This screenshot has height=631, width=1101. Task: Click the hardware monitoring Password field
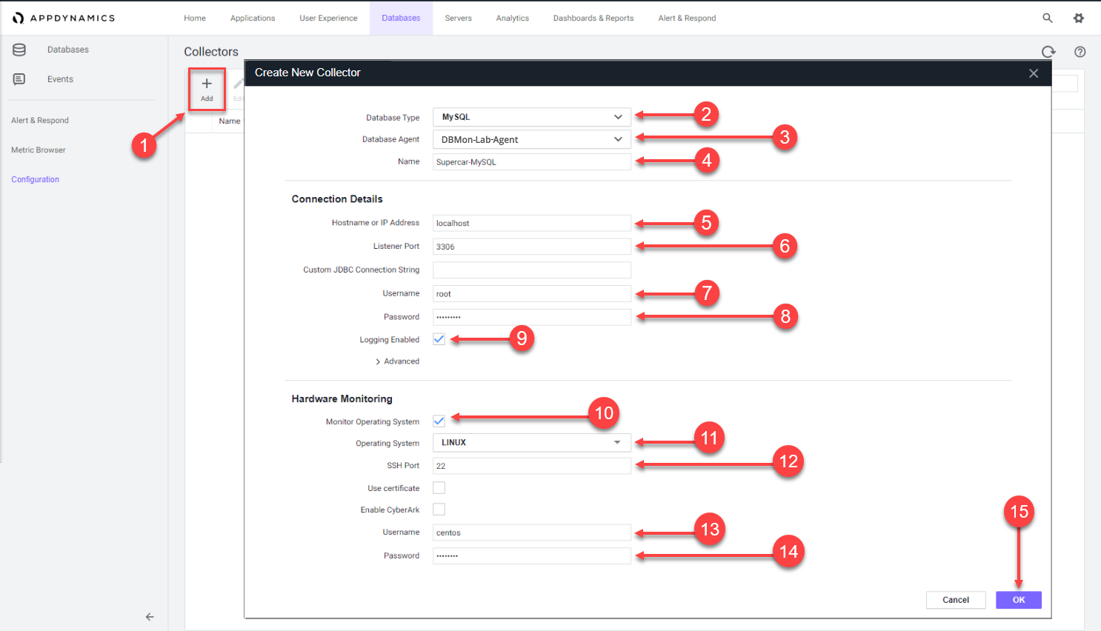pos(532,555)
